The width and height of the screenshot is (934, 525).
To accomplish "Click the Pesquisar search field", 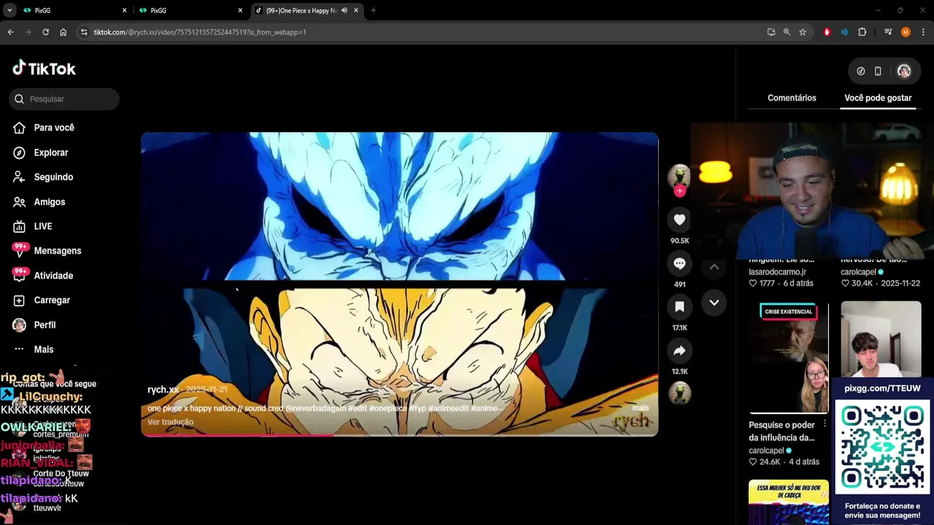I will pyautogui.click(x=64, y=99).
